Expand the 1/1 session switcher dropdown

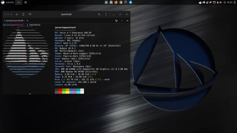(x=8, y=14)
